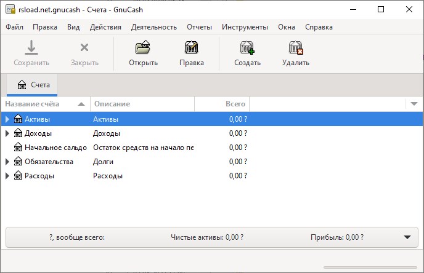The image size is (424, 273).
Task: Open the Действия menu
Action: (105, 27)
